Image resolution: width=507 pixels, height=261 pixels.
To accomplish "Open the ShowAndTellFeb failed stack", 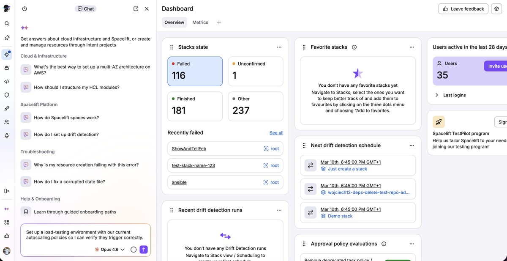I will pos(189,149).
